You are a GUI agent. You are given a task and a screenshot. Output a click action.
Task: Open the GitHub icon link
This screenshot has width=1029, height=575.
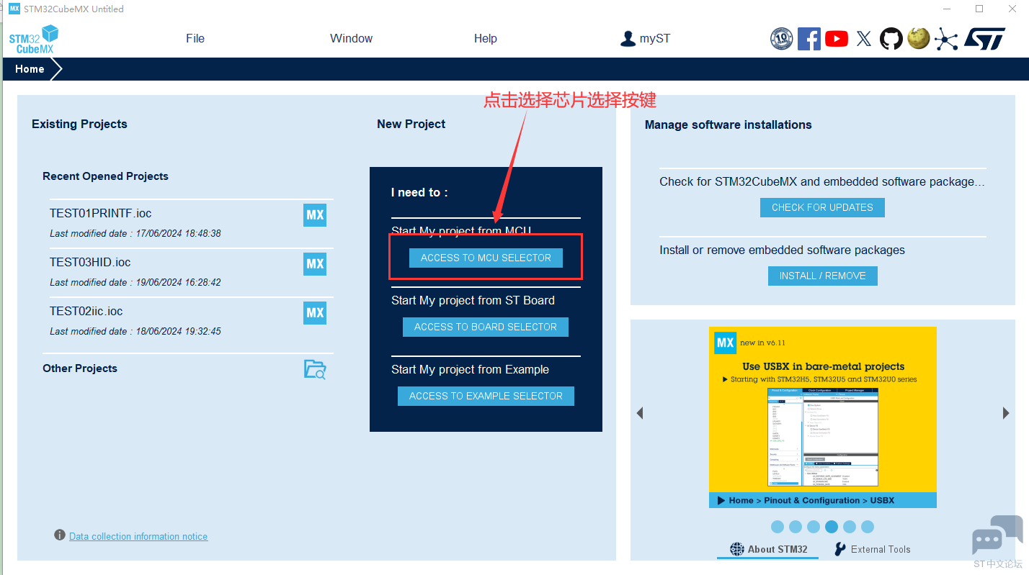click(x=891, y=39)
